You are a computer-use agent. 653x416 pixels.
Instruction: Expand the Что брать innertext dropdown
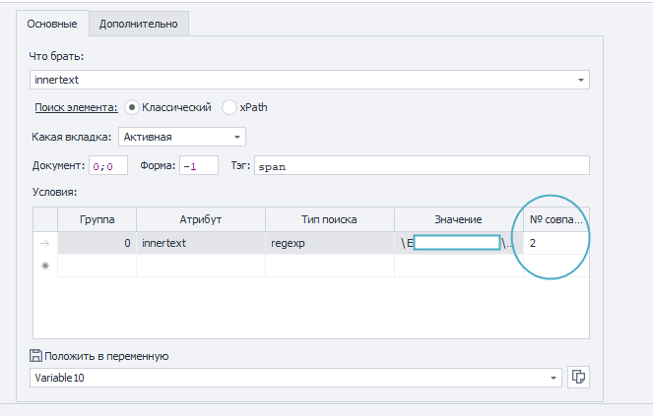(580, 80)
